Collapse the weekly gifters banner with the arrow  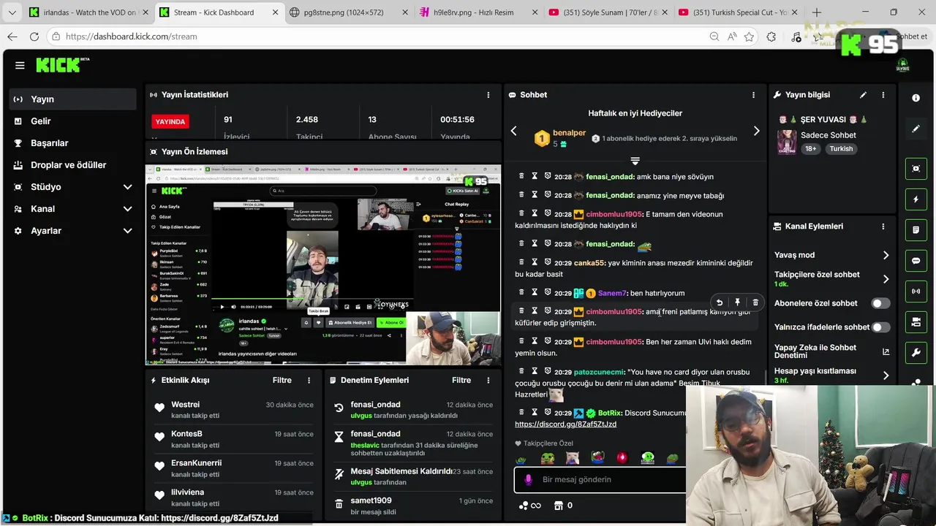[635, 161]
